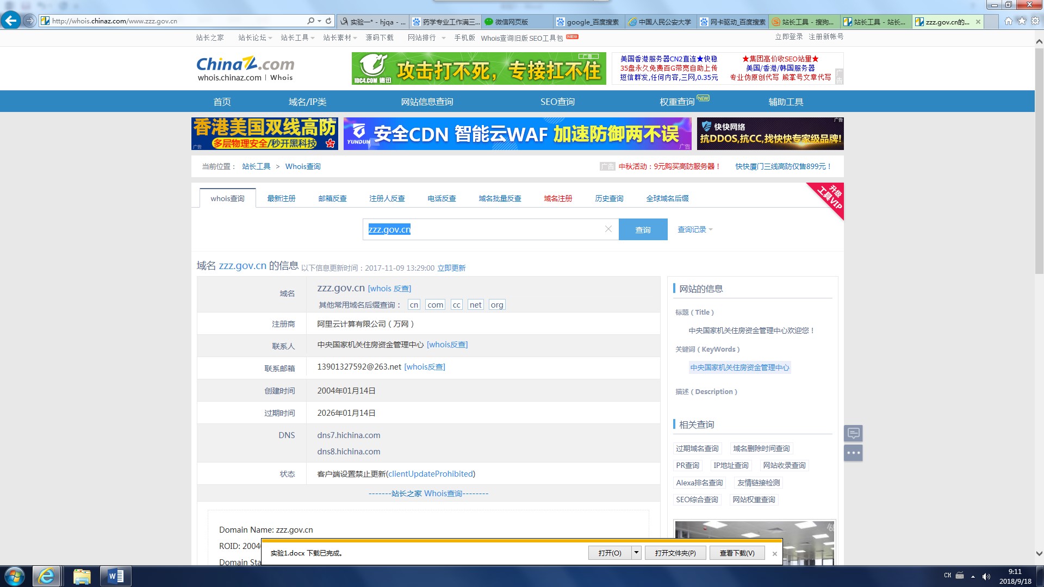Viewport: 1044px width, 587px height.
Task: Dismiss the download notification bar
Action: (774, 553)
